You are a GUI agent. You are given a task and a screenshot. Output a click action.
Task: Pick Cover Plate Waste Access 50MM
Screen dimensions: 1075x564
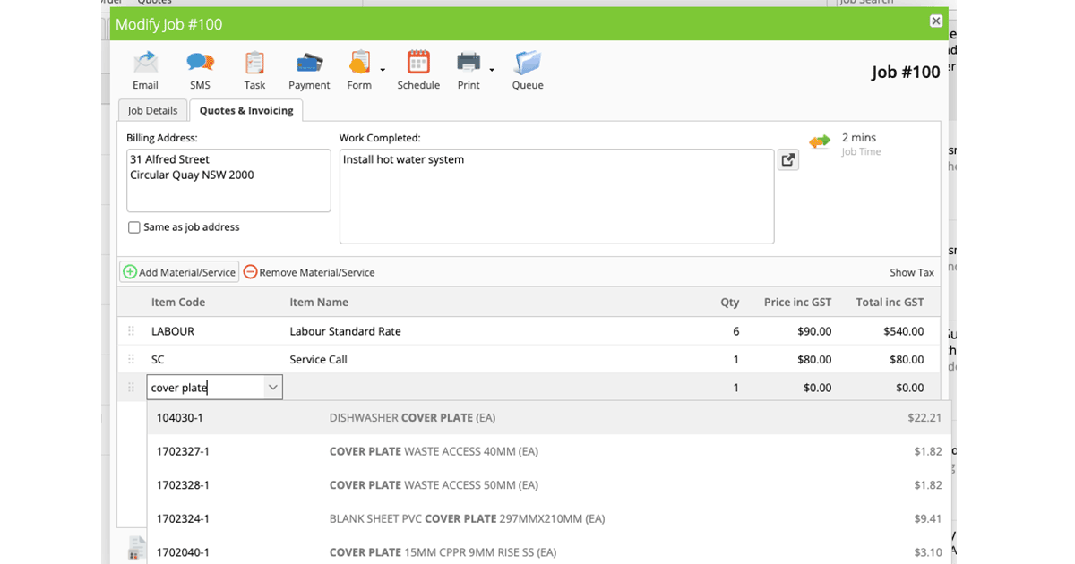click(549, 485)
